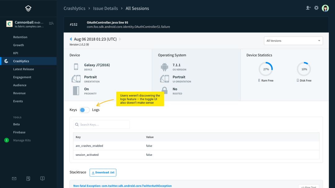This screenshot has width=335, height=188.
Task: Open Events in the sidebar
Action: click(x=18, y=101)
